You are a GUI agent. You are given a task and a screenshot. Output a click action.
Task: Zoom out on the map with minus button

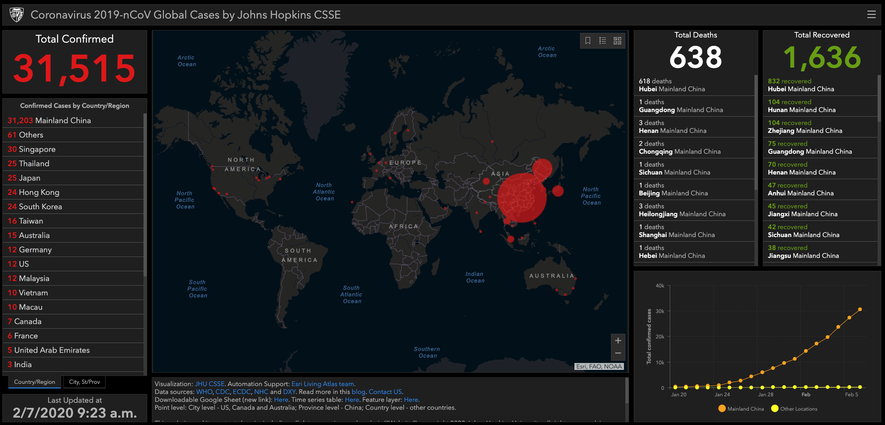(618, 353)
